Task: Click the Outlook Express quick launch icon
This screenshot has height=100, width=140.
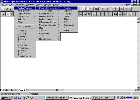Action: (19, 98)
